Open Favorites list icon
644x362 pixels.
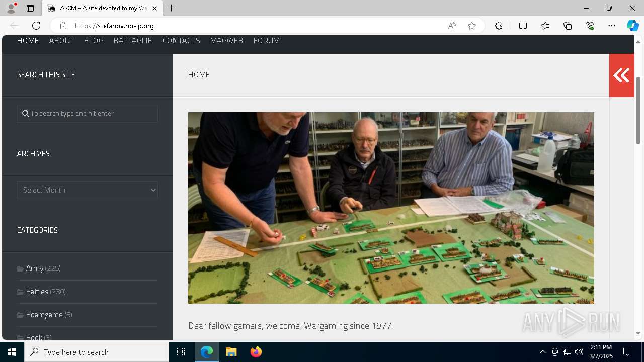point(545,26)
